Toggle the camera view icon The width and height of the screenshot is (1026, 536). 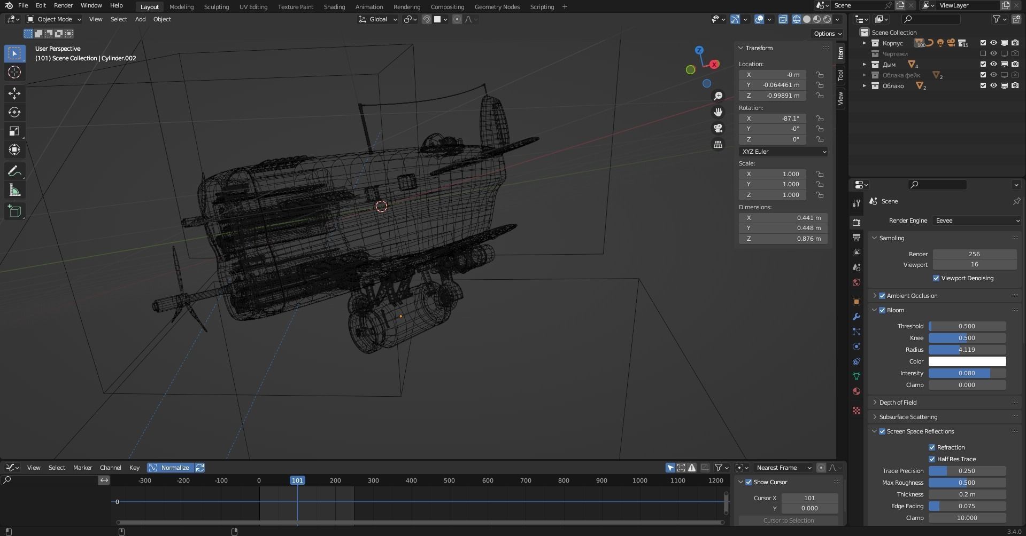point(718,128)
